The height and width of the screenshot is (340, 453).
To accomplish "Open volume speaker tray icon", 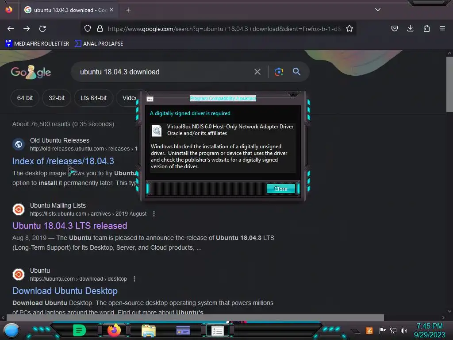I will click(403, 330).
